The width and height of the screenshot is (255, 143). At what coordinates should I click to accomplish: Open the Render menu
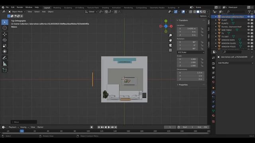[20, 7]
